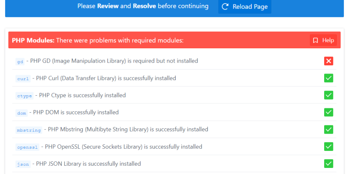Click the PHP GD not installed message
The image size is (349, 174).
114,61
